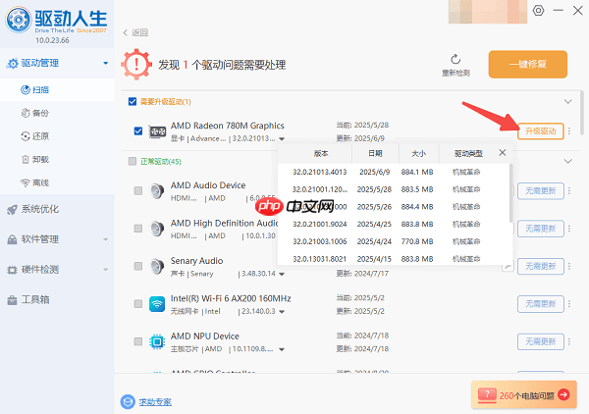Click the red arrow in 260个电脑问题 banner
This screenshot has width=589, height=414.
tap(563, 394)
